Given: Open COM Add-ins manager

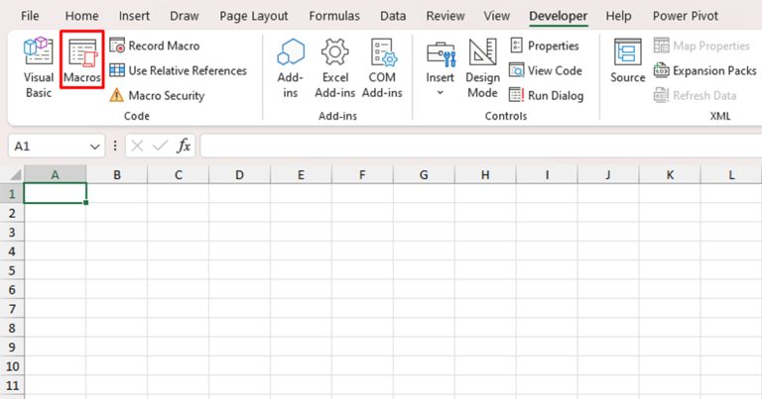Looking at the screenshot, I should point(382,68).
